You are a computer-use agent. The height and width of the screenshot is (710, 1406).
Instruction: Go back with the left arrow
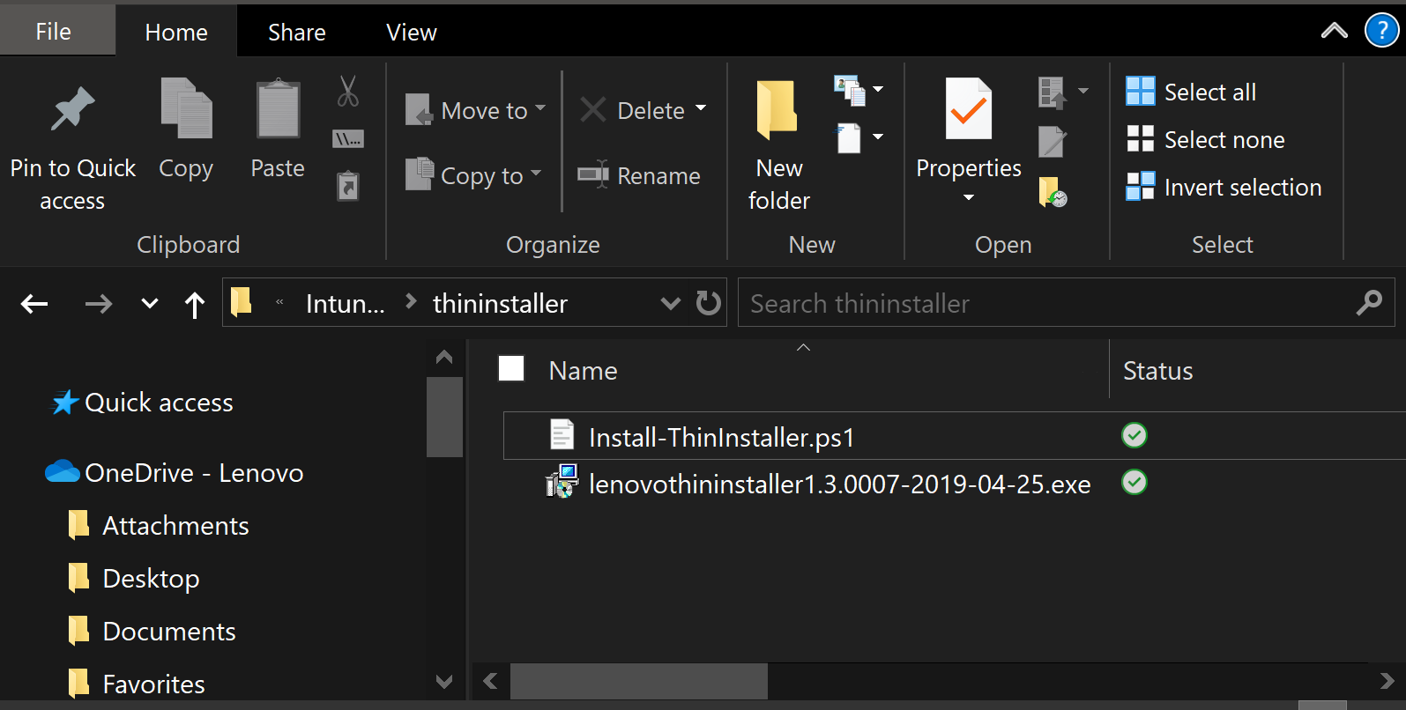coord(34,304)
